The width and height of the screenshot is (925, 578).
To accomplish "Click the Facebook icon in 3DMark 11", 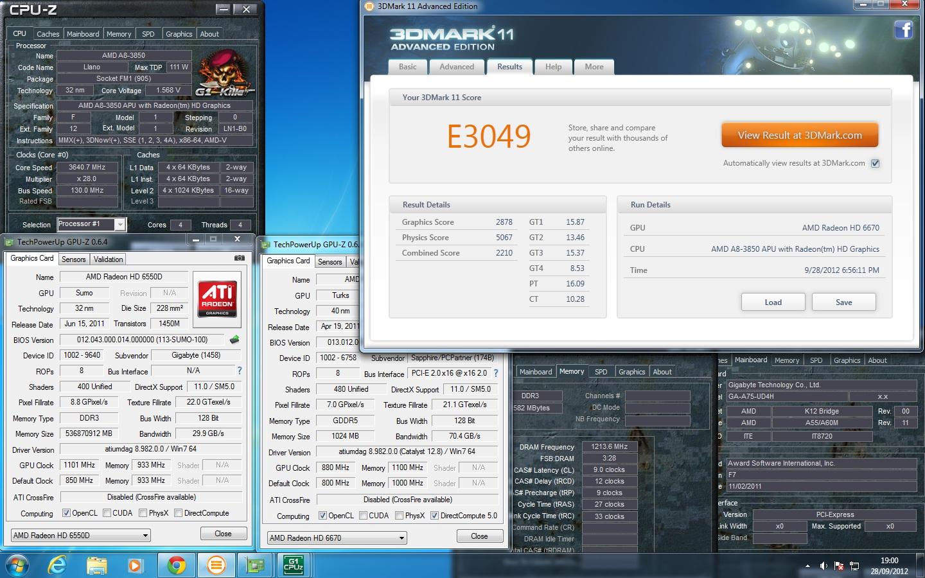I will coord(904,30).
